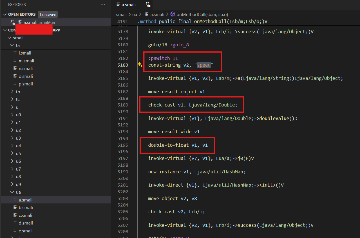
Task: Expand the u1 folder
Action: (x=12, y=123)
